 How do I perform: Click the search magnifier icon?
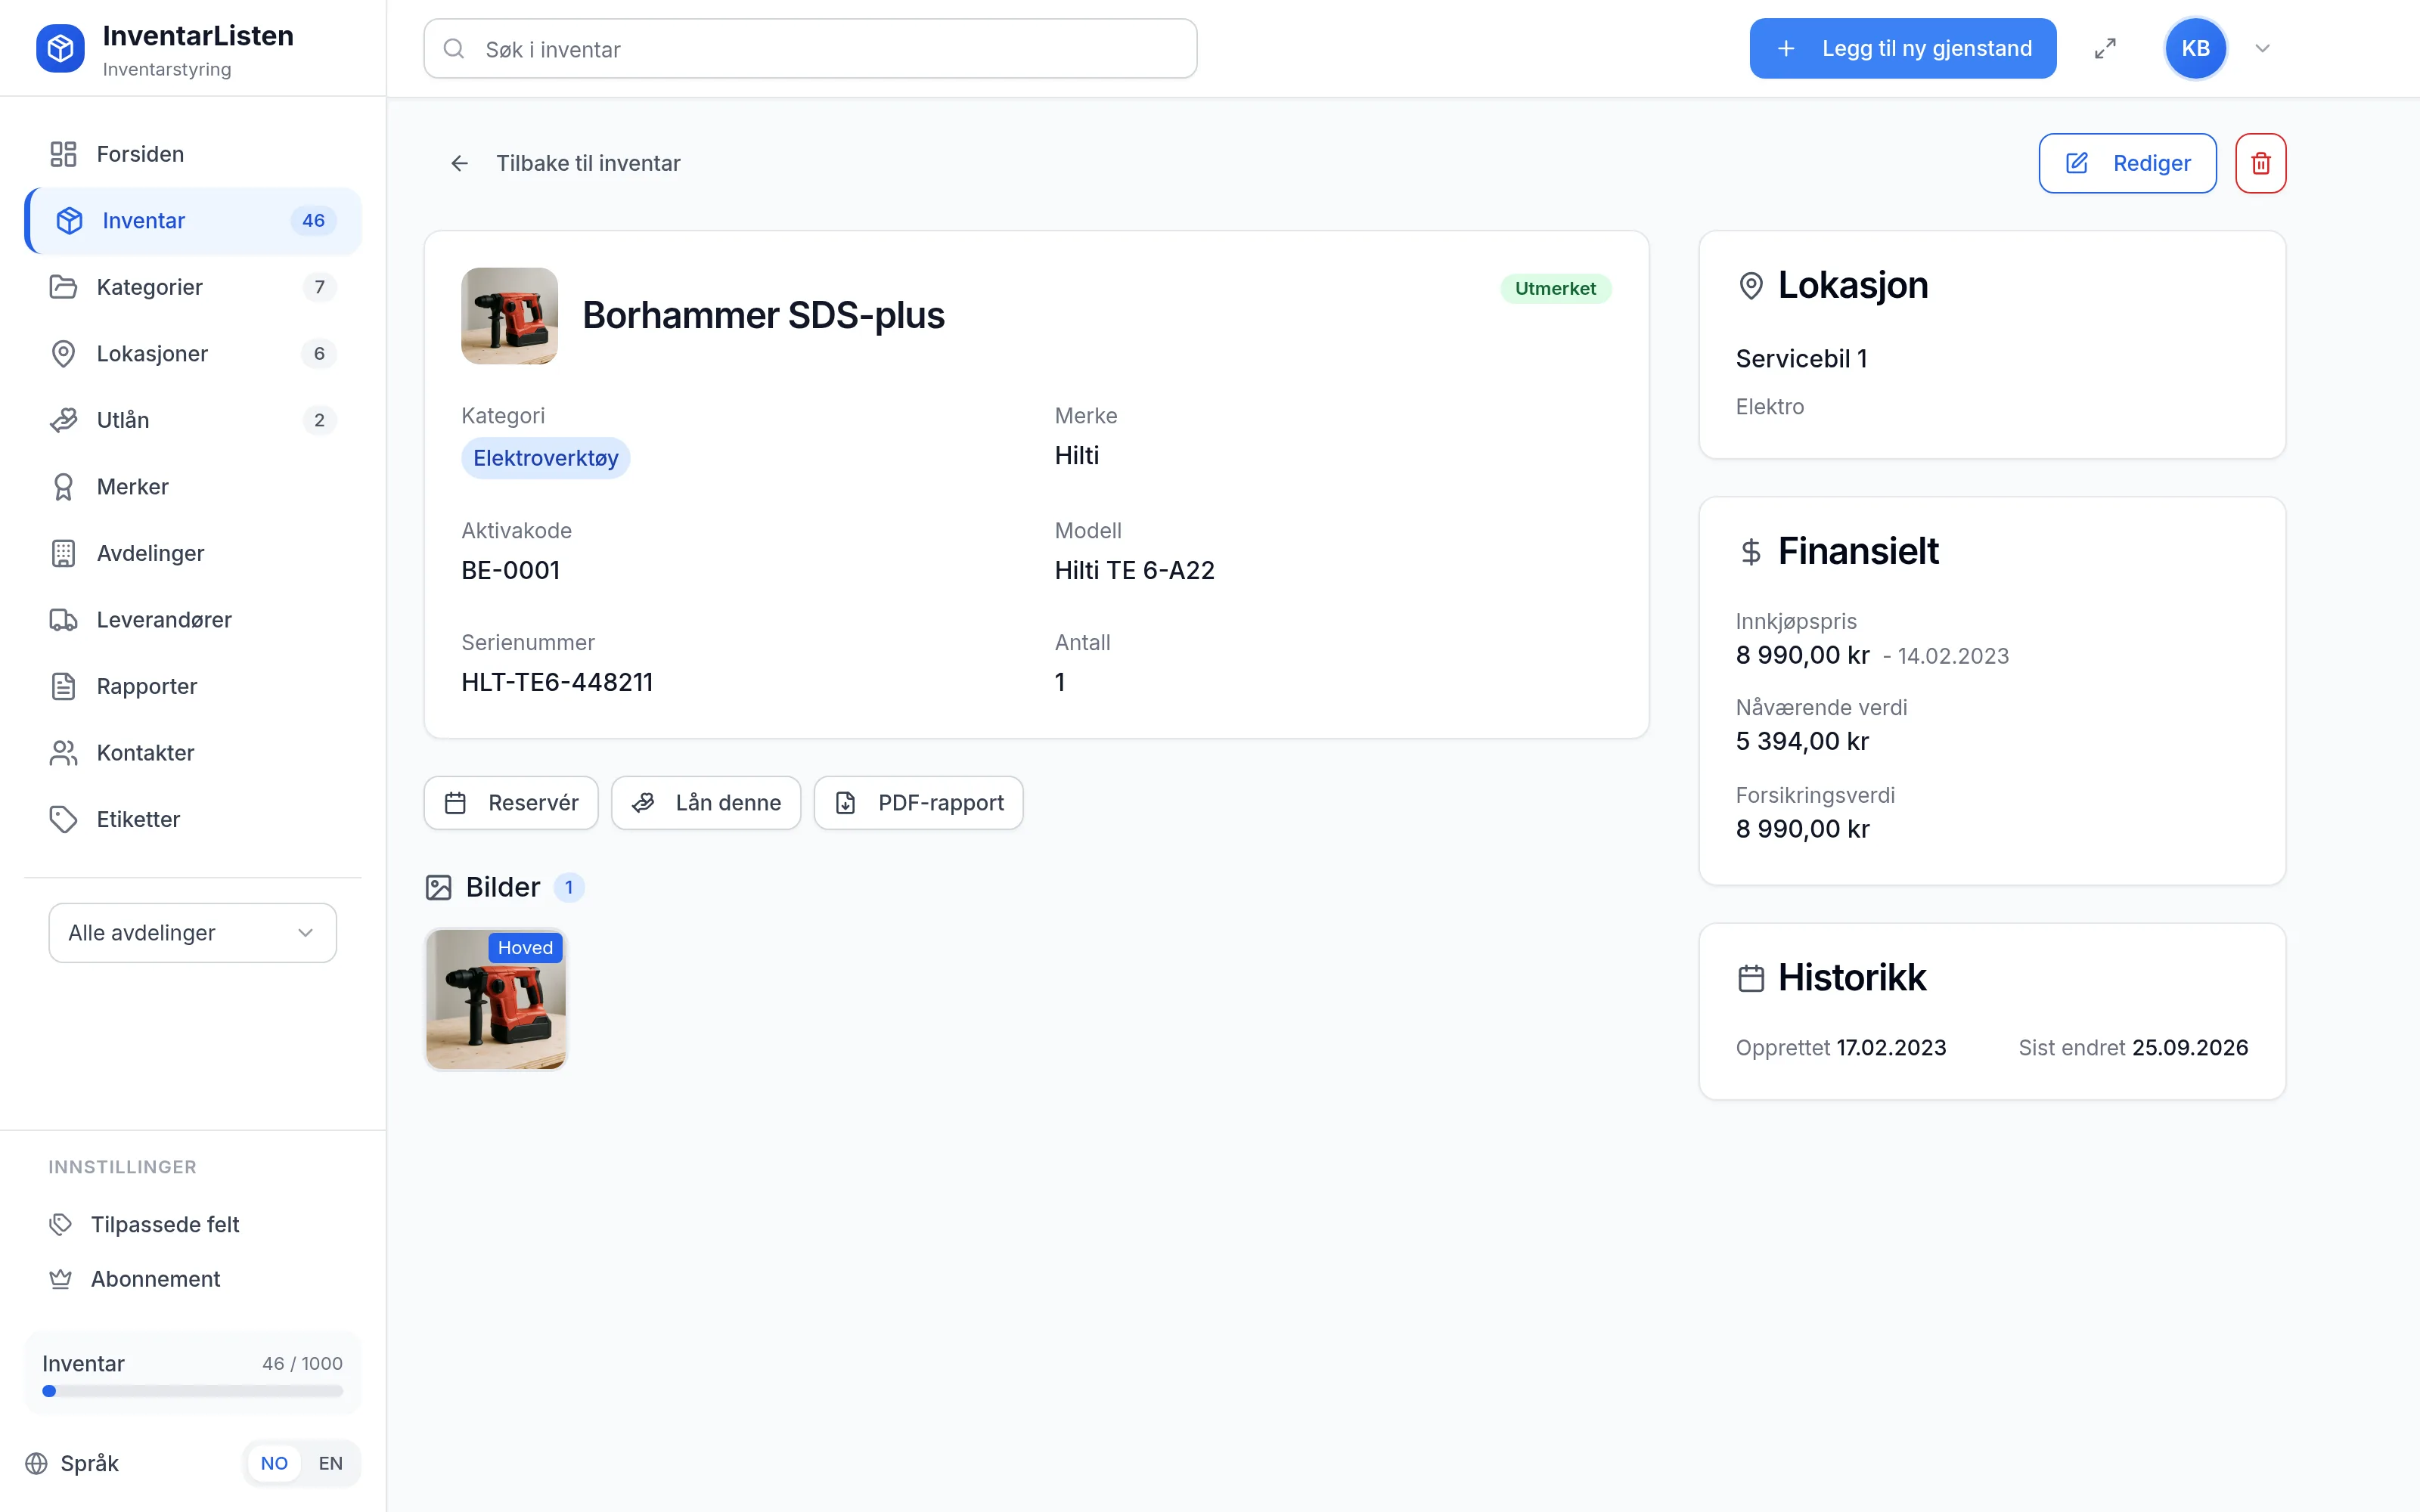pyautogui.click(x=454, y=49)
